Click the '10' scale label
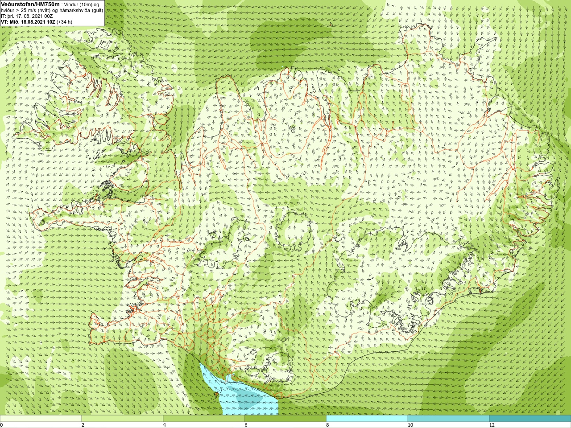The width and height of the screenshot is (571, 428). coord(410,425)
